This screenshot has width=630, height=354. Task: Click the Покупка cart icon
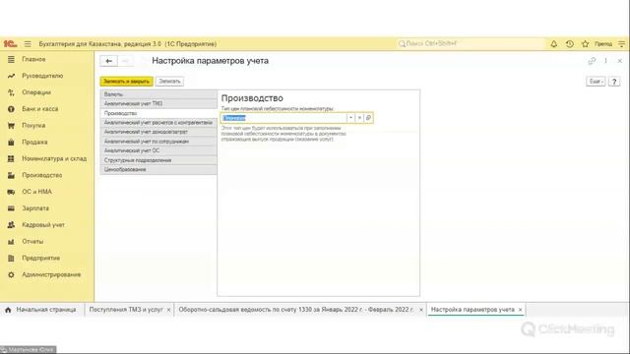click(x=11, y=126)
